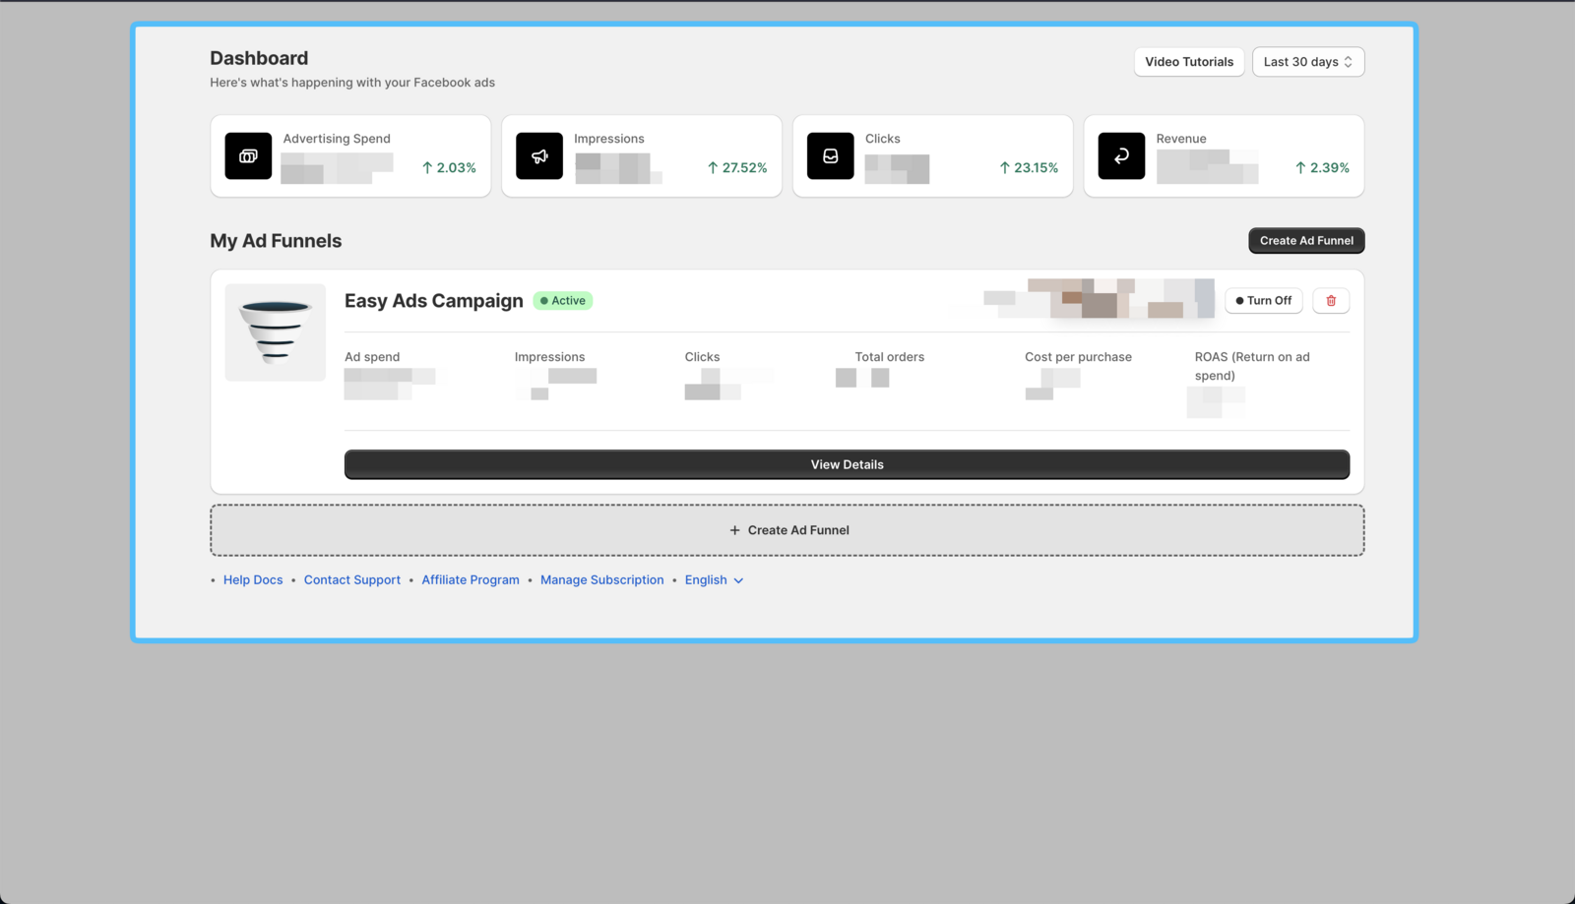The width and height of the screenshot is (1575, 904).
Task: Click the Active status badge
Action: point(562,300)
